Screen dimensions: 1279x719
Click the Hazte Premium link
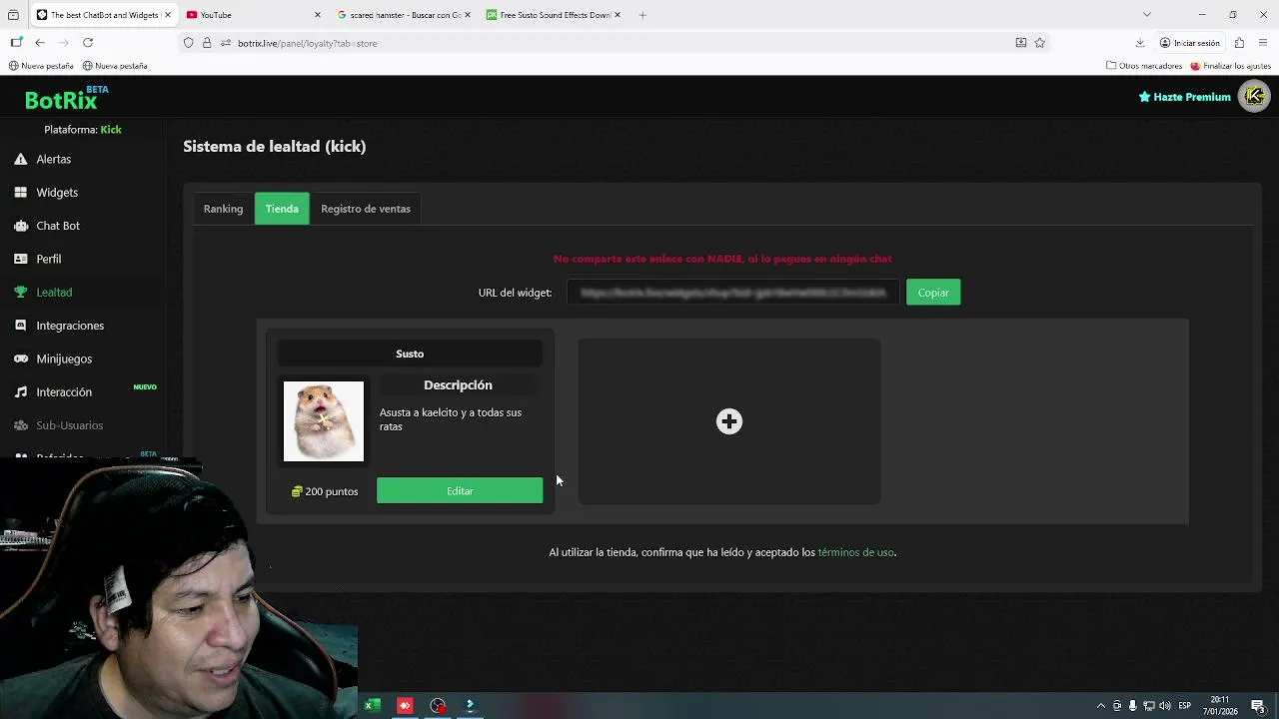pos(1185,97)
